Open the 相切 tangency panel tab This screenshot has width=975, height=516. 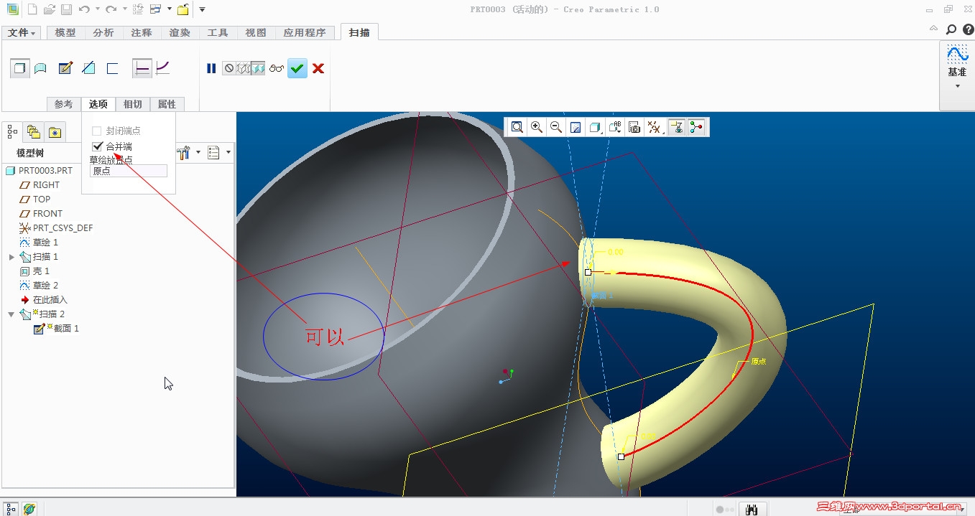[x=133, y=104]
